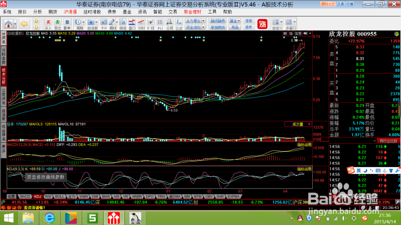The height and width of the screenshot is (225, 401).
Task: Click MACD panel's 指标说明 button
Action: (304, 145)
